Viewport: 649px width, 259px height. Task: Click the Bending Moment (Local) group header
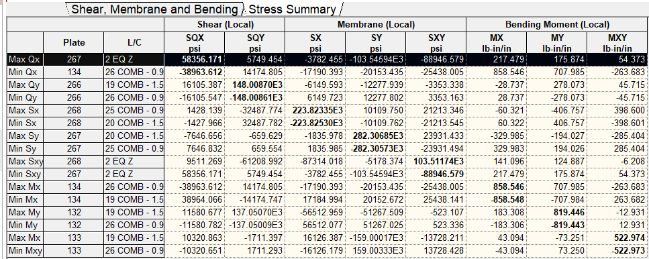coord(557,24)
